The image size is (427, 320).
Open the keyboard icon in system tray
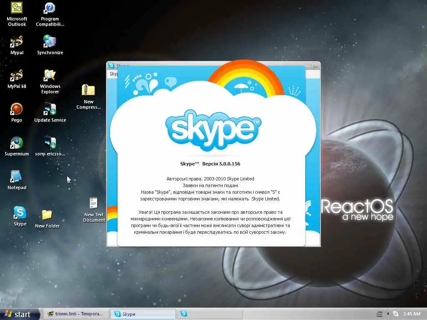(x=379, y=314)
